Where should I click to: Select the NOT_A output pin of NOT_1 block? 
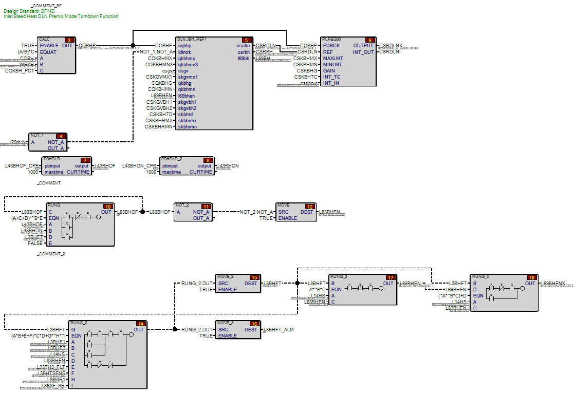coord(55,142)
